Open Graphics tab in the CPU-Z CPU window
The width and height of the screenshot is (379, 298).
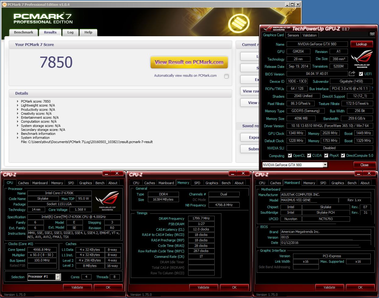(86, 183)
